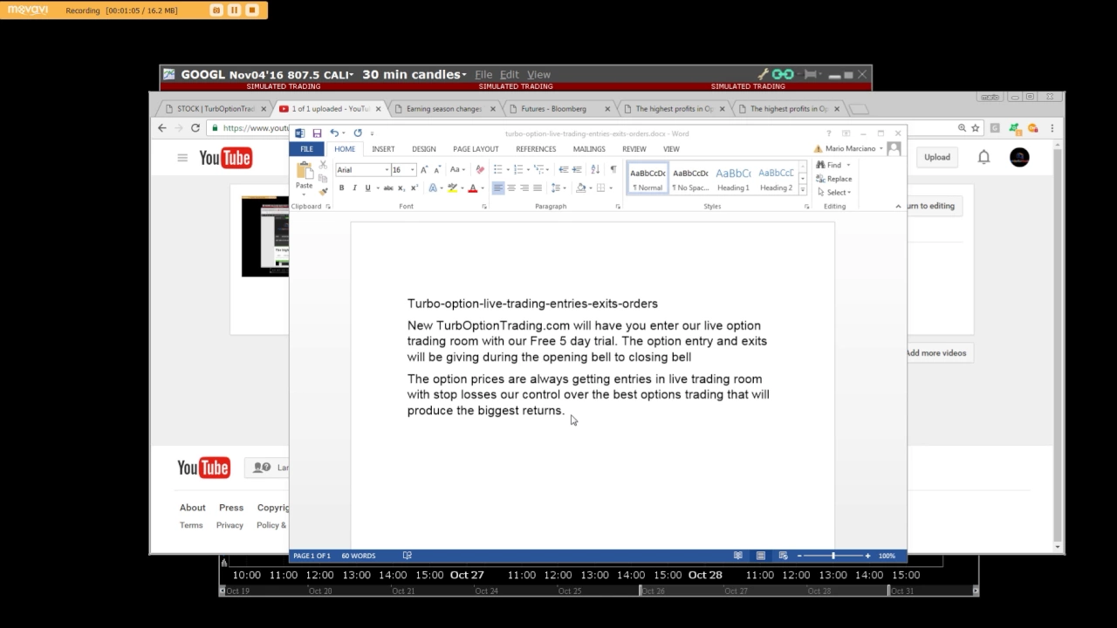
Task: Click the YouTube notifications bell icon
Action: 983,157
